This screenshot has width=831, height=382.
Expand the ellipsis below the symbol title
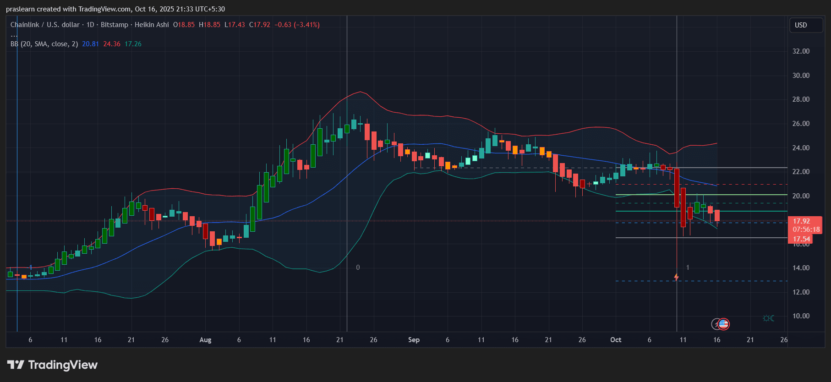tap(14, 35)
